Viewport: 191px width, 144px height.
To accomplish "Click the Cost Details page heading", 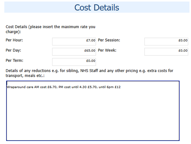I will (x=97, y=7).
